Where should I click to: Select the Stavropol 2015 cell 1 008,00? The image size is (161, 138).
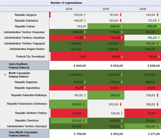click(106, 126)
